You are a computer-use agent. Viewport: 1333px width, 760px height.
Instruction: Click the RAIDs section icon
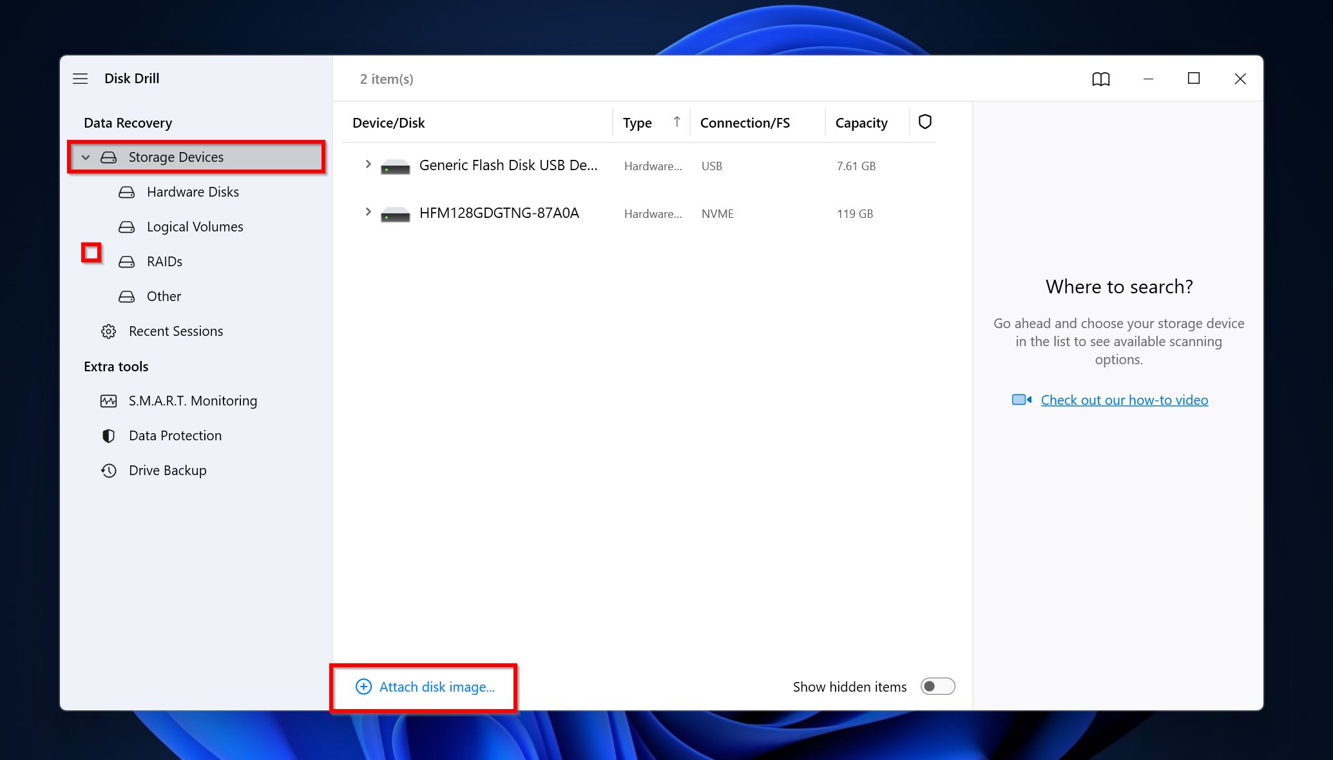[128, 261]
